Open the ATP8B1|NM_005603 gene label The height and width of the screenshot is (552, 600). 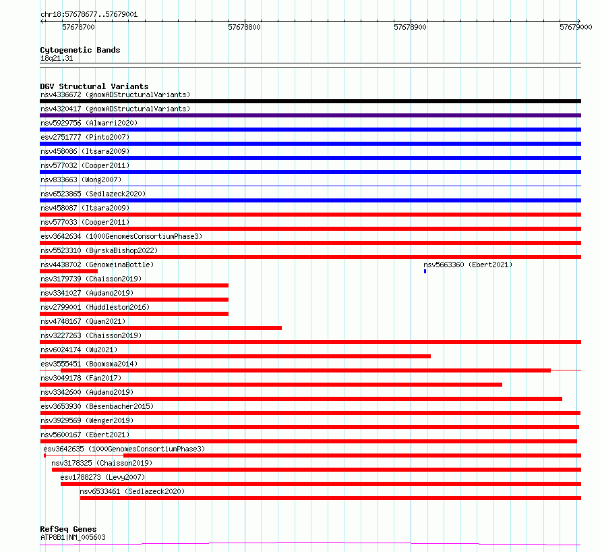coord(73,537)
